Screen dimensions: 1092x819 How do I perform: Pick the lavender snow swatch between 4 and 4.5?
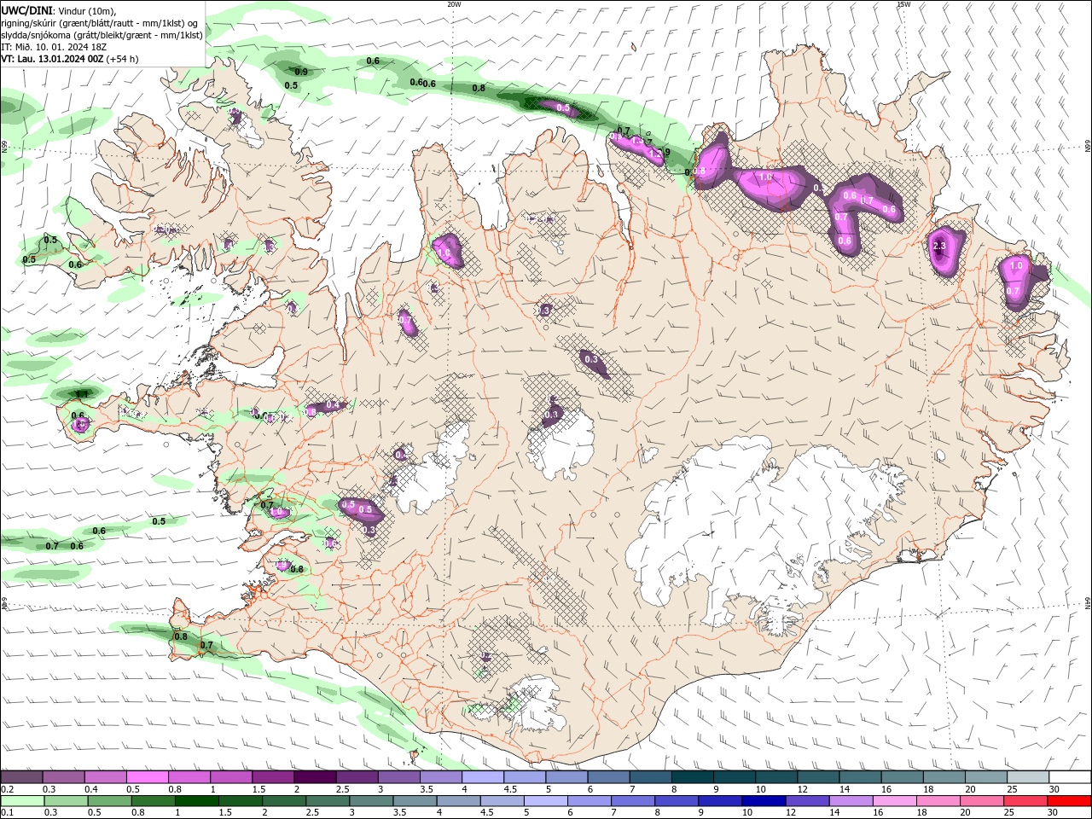click(x=482, y=777)
